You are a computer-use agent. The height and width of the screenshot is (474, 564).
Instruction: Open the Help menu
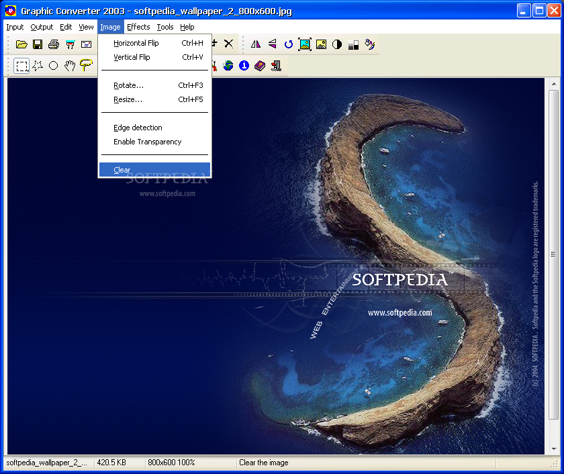[187, 27]
